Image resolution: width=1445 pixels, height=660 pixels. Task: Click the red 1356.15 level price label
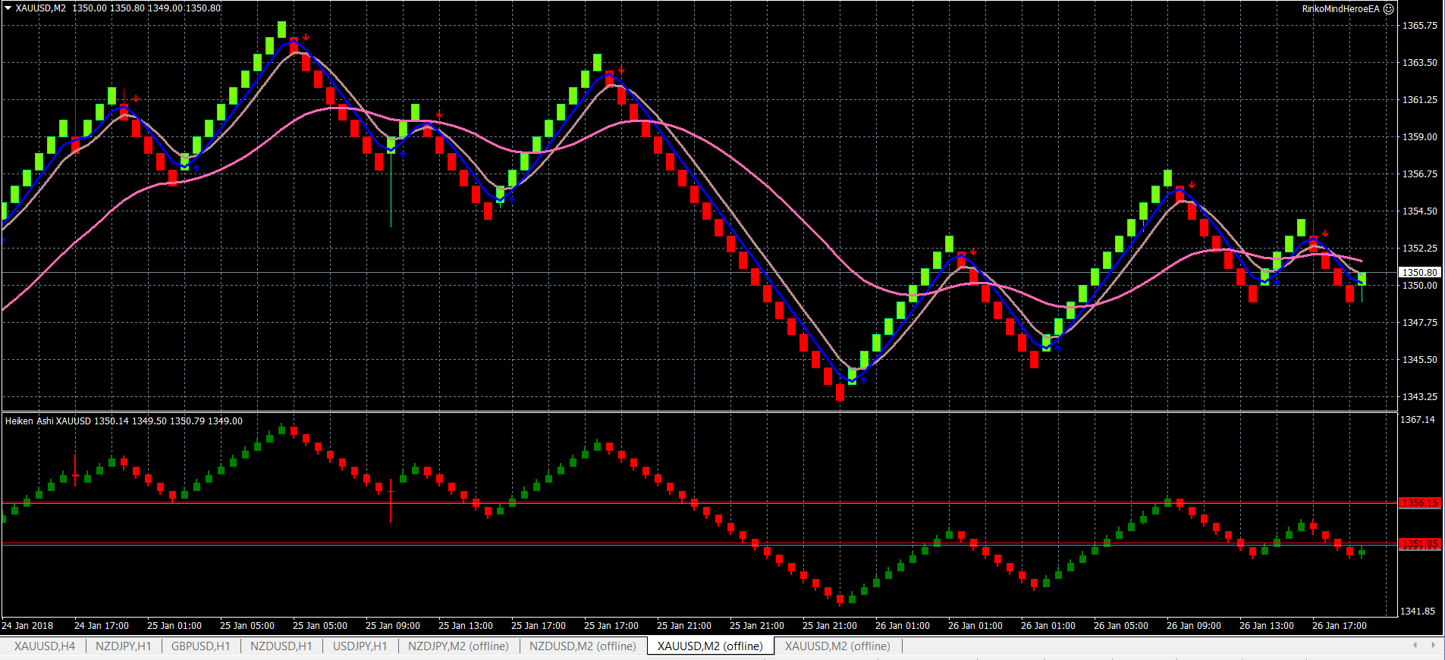click(1419, 503)
